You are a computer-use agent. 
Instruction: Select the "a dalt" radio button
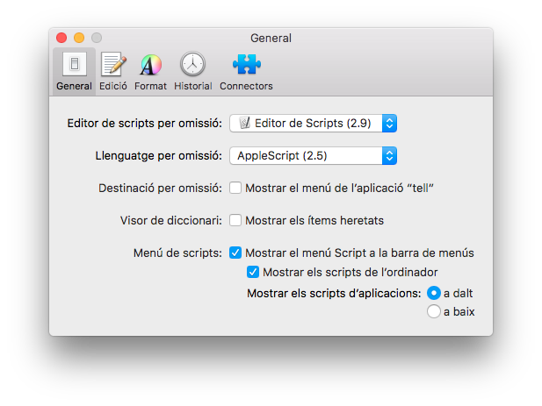coord(434,293)
